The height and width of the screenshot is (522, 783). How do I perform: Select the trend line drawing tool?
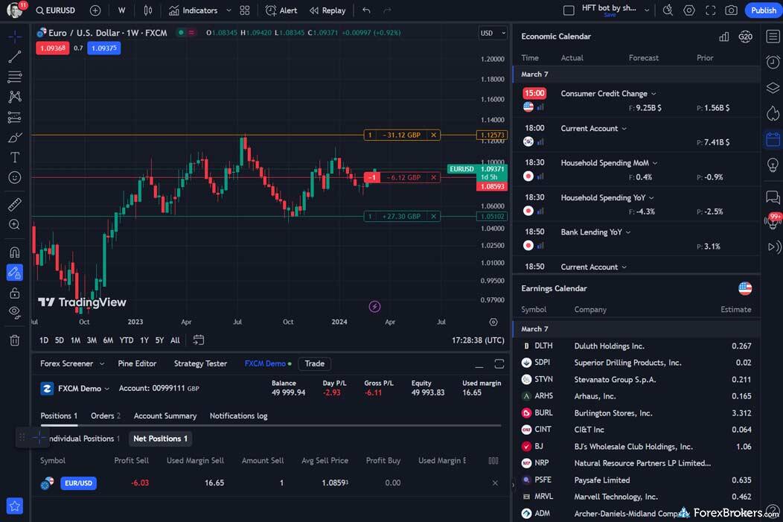click(x=14, y=57)
